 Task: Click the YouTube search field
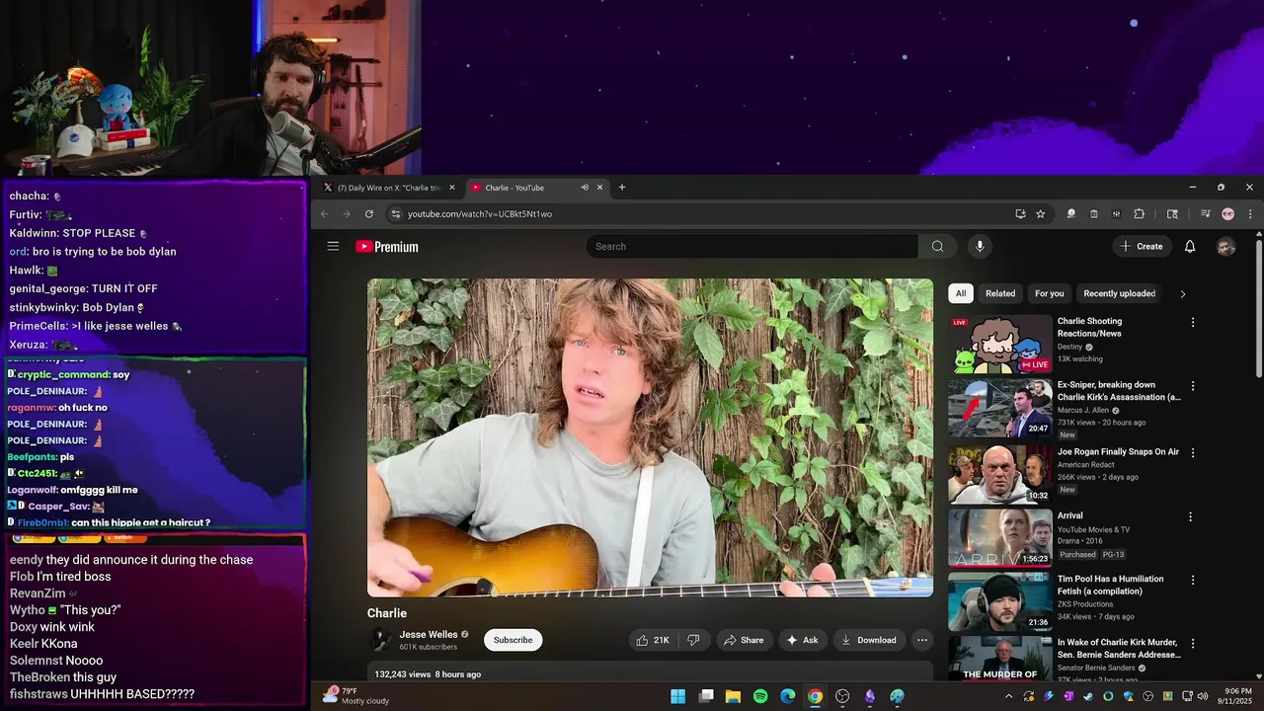point(751,246)
